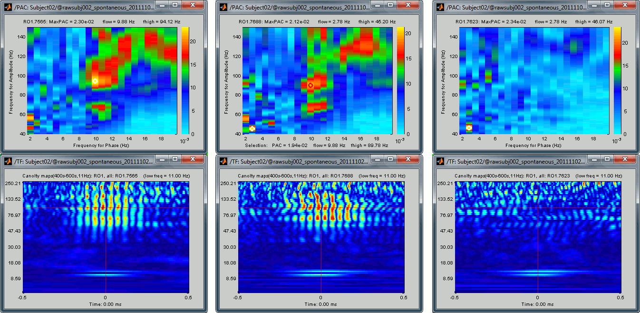Click the white circle marker in RO1.7565 PAC map
The width and height of the screenshot is (640, 313).
tap(95, 81)
